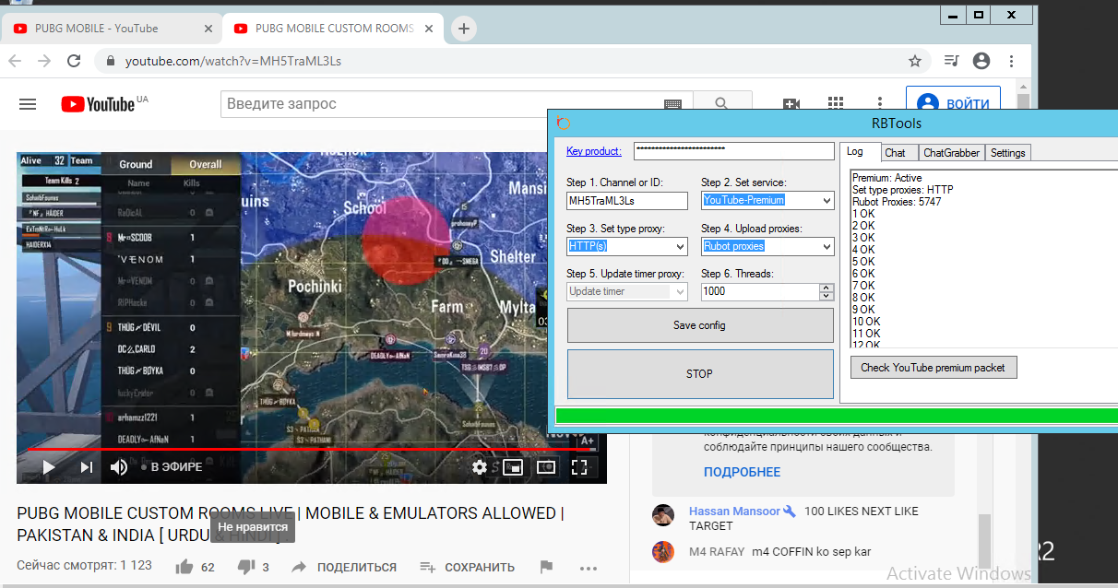Screen dimensions: 1118x588
Task: Bookmark this page with the star icon
Action: click(x=914, y=61)
